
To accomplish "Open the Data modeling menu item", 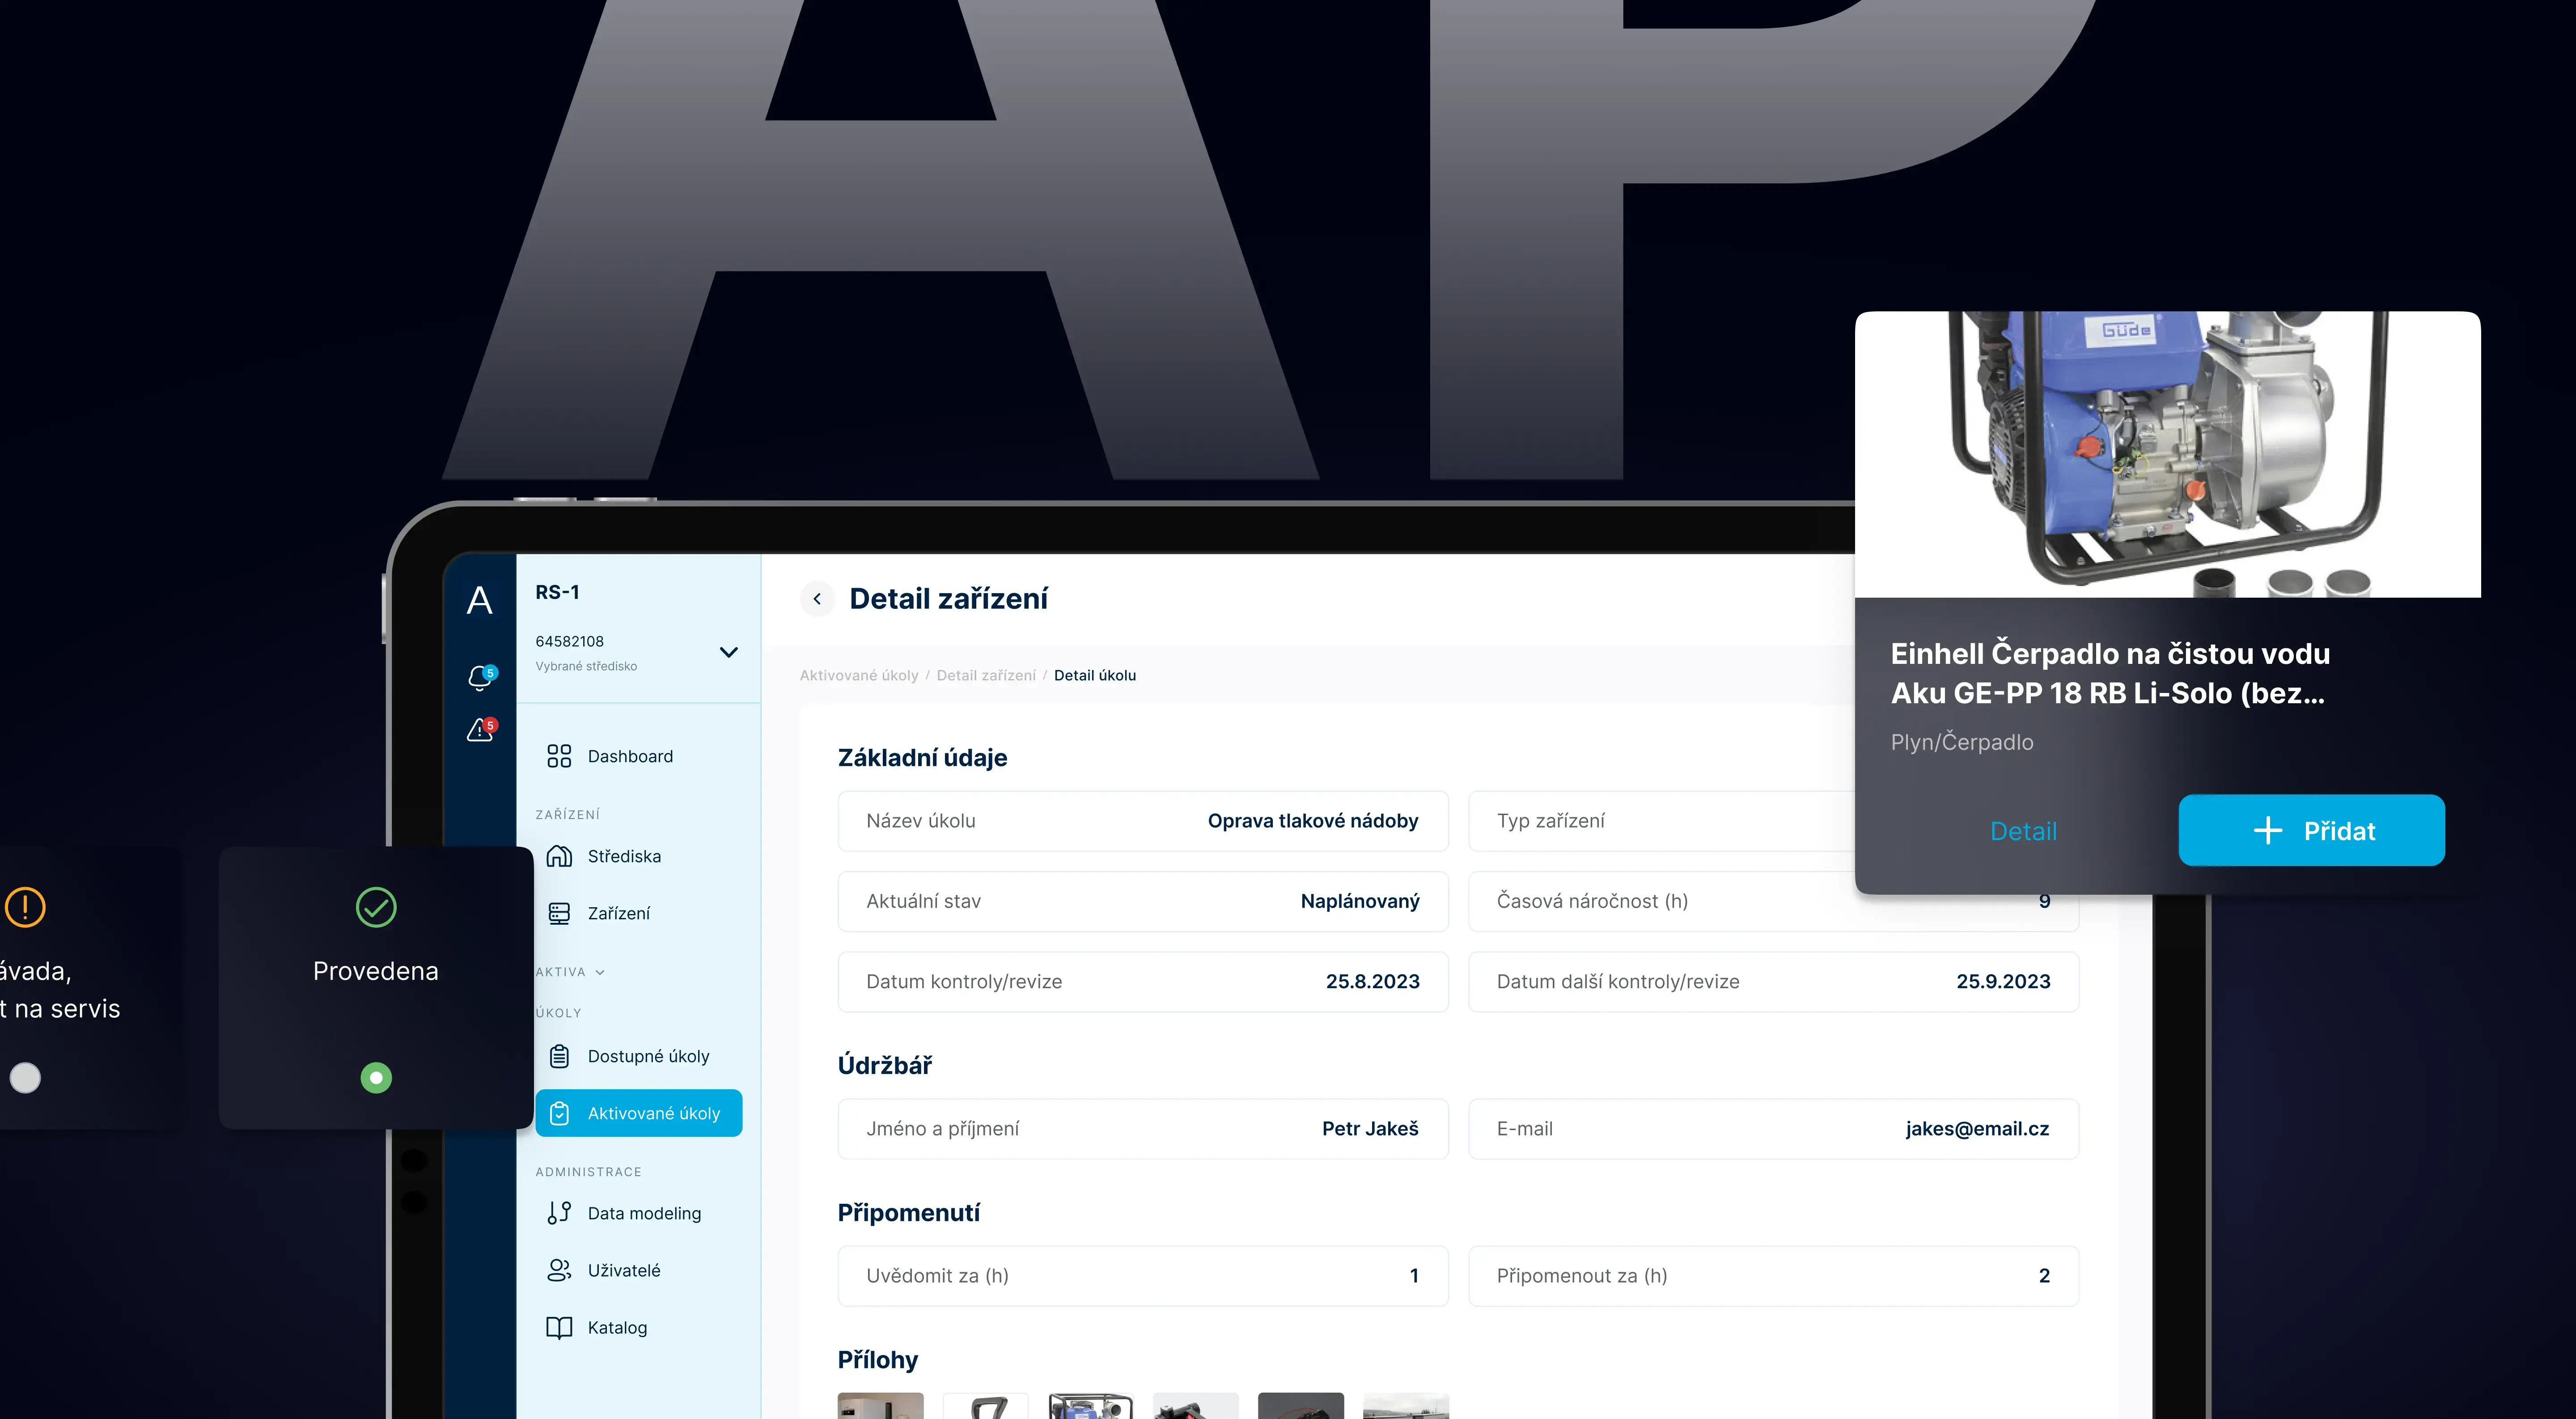I will tap(639, 1213).
